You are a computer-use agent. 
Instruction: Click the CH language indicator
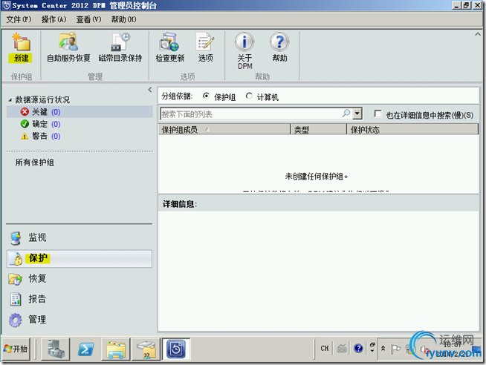coord(325,349)
